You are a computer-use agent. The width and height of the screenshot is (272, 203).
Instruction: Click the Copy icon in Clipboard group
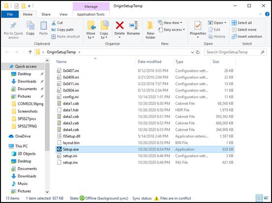30,26
